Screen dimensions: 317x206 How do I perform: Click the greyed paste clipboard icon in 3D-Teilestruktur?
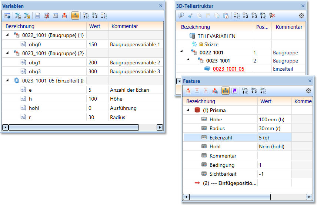coord(208,16)
